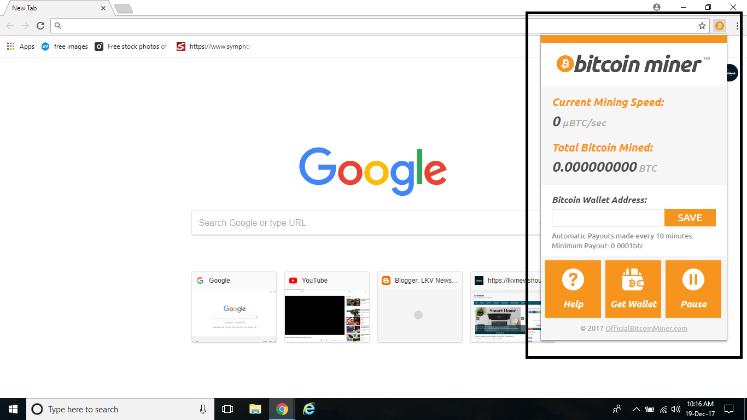Launch Internet Explorer from the taskbar
Image resolution: width=747 pixels, height=420 pixels.
tap(310, 409)
